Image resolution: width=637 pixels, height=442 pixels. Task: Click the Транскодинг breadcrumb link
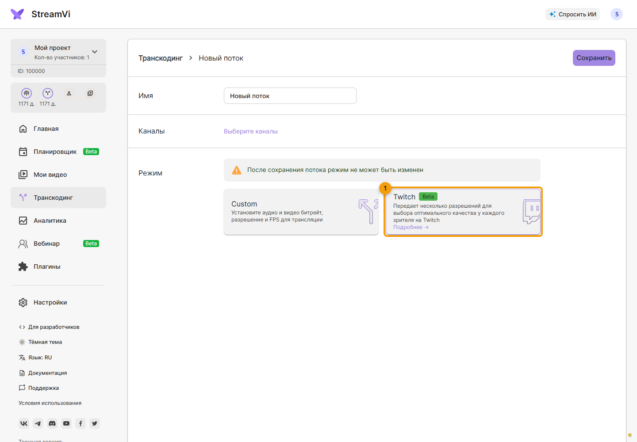(161, 58)
